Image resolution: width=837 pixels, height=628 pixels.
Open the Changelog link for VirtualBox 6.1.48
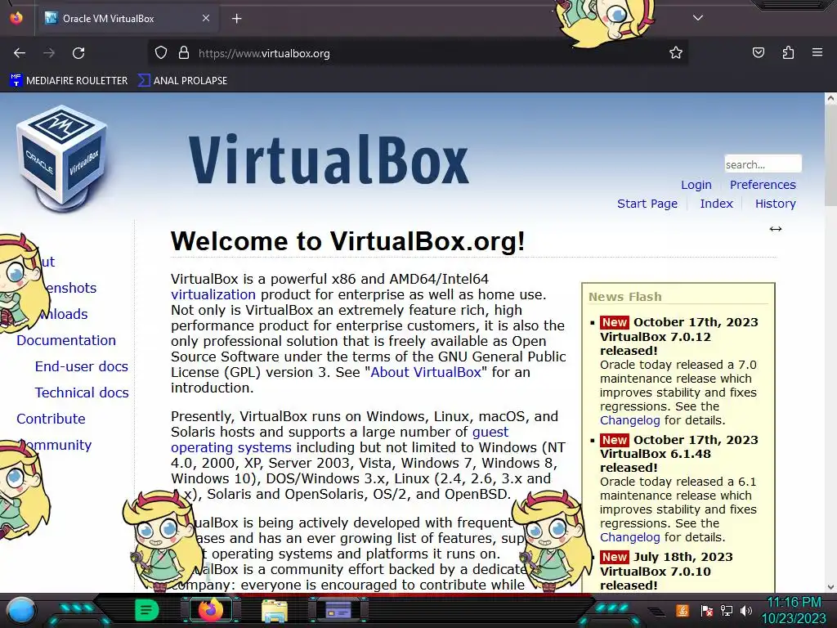click(630, 537)
